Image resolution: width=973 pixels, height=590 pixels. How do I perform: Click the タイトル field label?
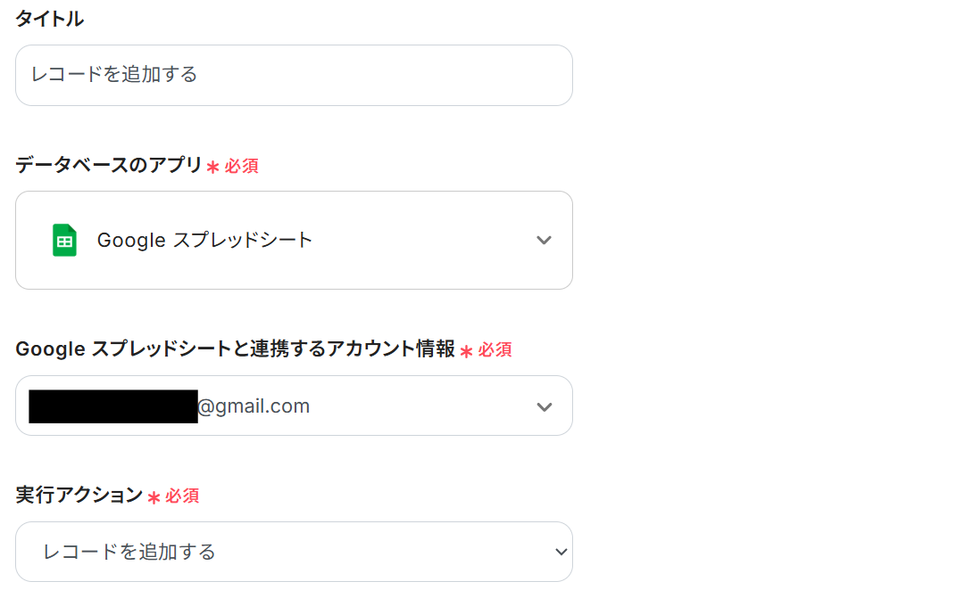(x=50, y=19)
